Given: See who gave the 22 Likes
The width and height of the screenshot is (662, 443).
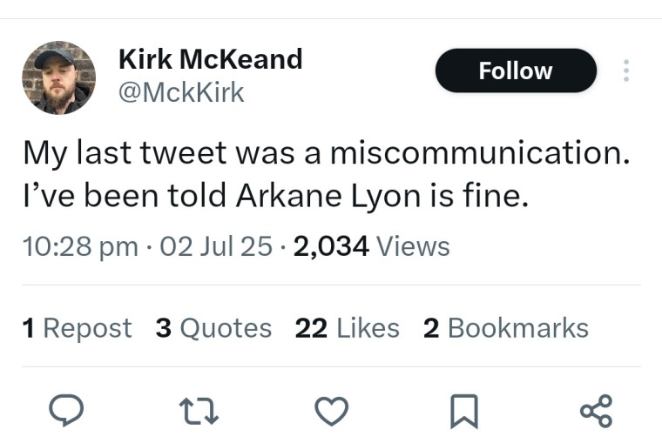Looking at the screenshot, I should pyautogui.click(x=348, y=328).
